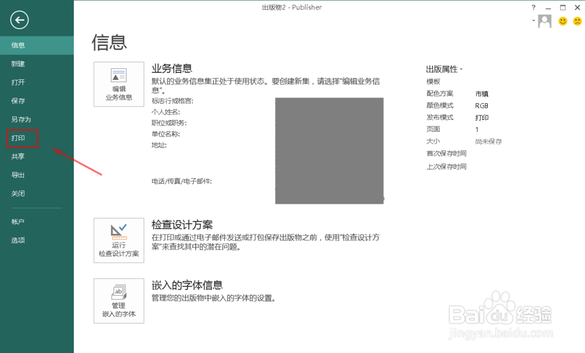Open the user account portrait icon

click(x=544, y=21)
